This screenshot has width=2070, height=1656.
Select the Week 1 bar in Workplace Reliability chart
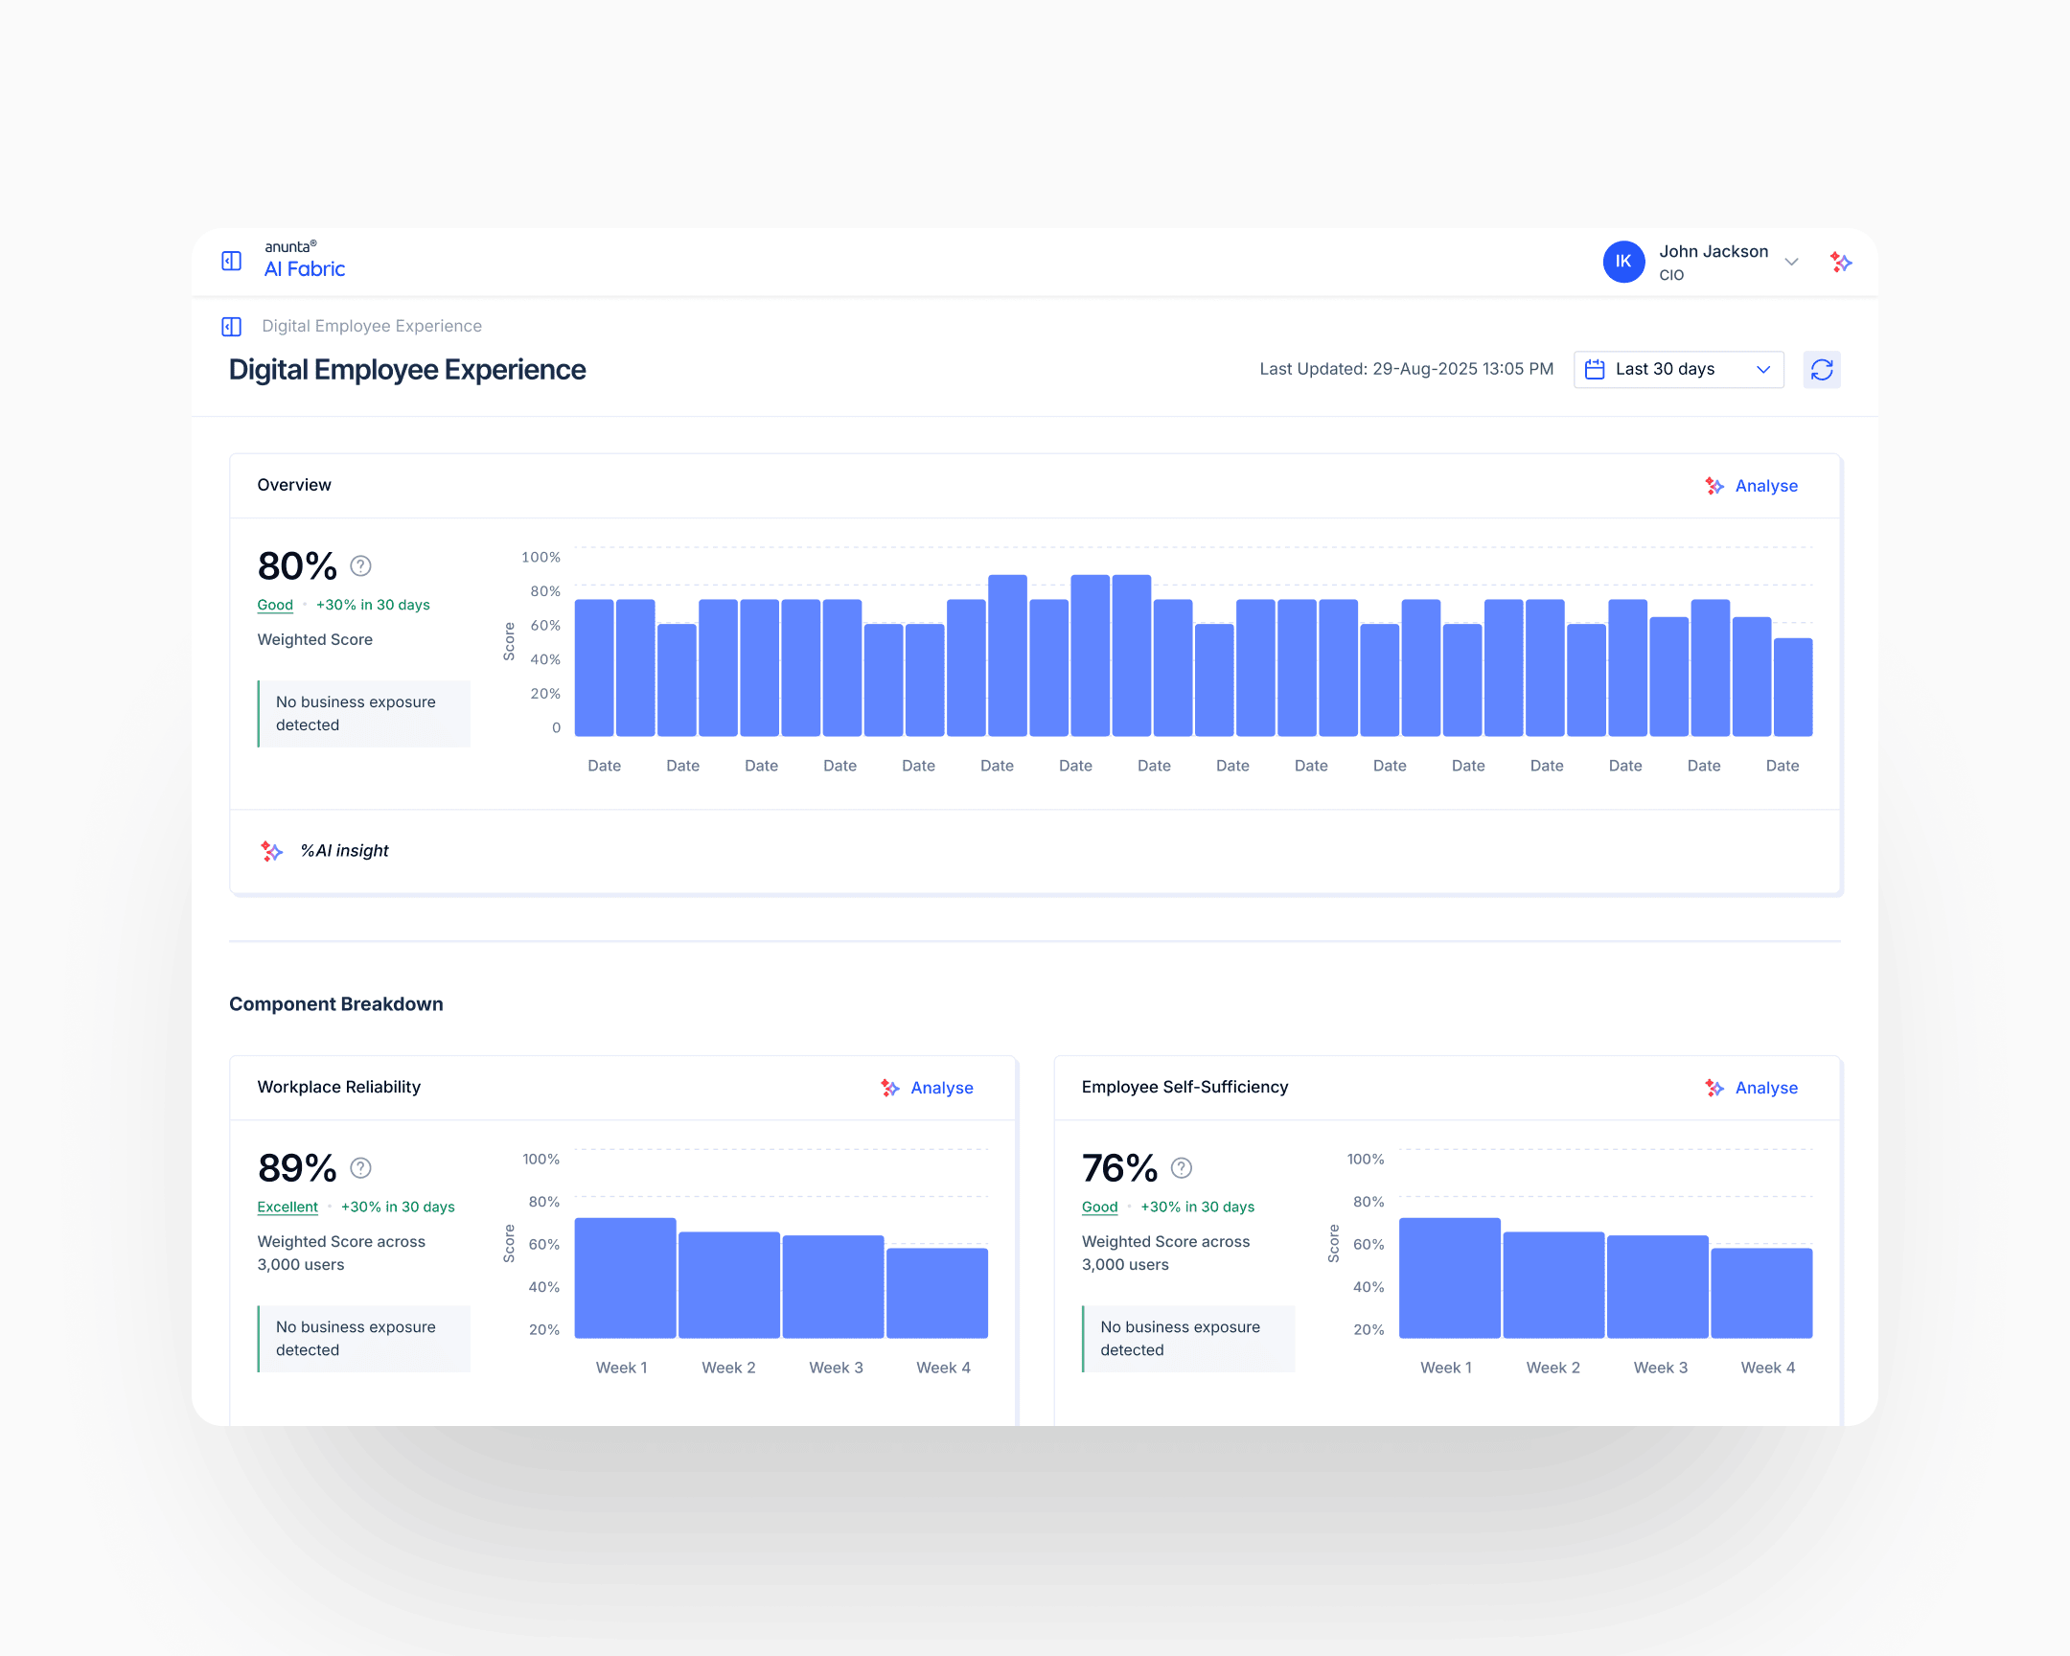pos(624,1276)
